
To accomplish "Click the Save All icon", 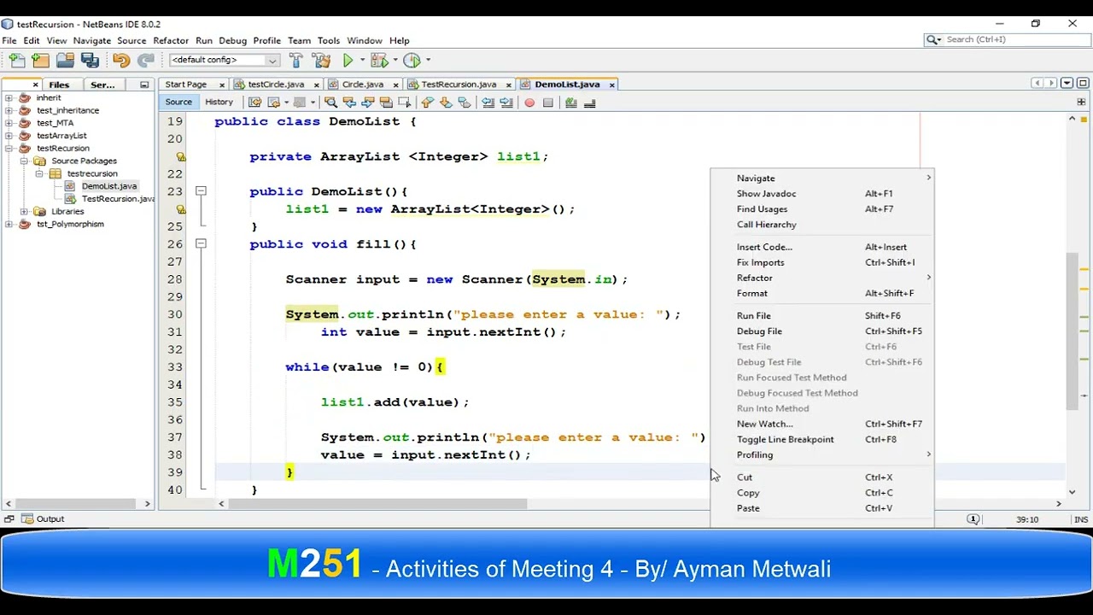I will (90, 60).
